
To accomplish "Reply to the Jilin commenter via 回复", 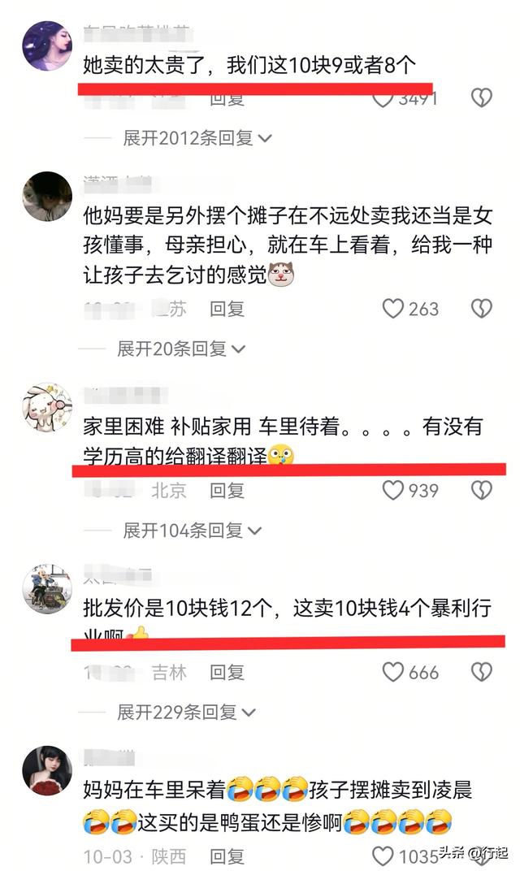I will pyautogui.click(x=227, y=672).
